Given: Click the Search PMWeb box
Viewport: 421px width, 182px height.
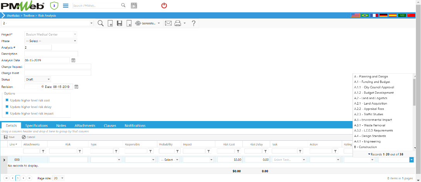Looking at the screenshot, I should pyautogui.click(x=97, y=5).
